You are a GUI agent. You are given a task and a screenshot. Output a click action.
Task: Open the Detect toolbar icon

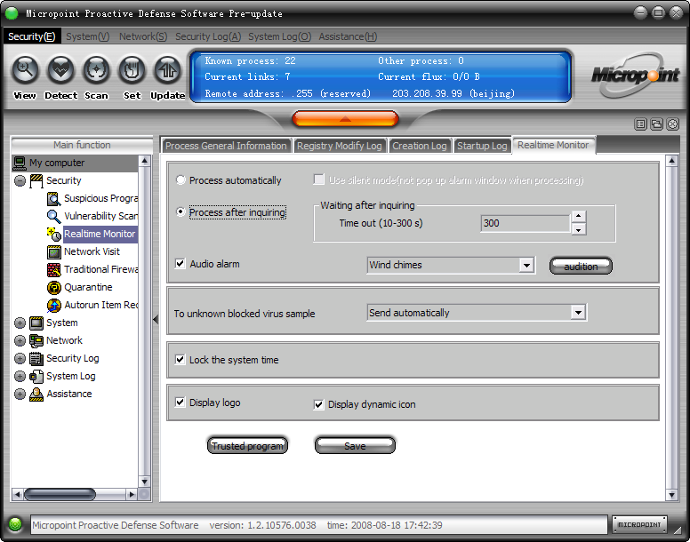click(x=60, y=70)
